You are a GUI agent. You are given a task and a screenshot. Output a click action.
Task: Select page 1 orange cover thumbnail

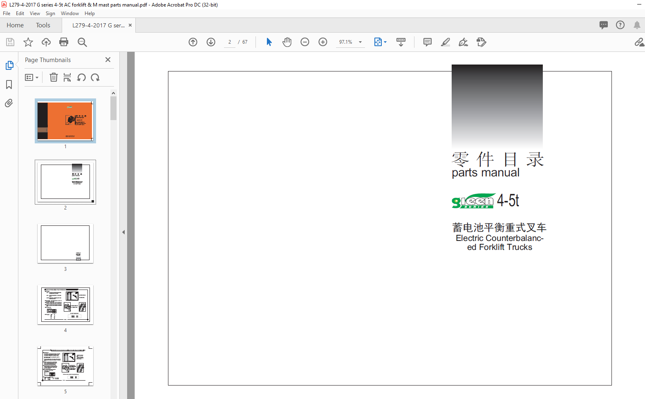[65, 121]
